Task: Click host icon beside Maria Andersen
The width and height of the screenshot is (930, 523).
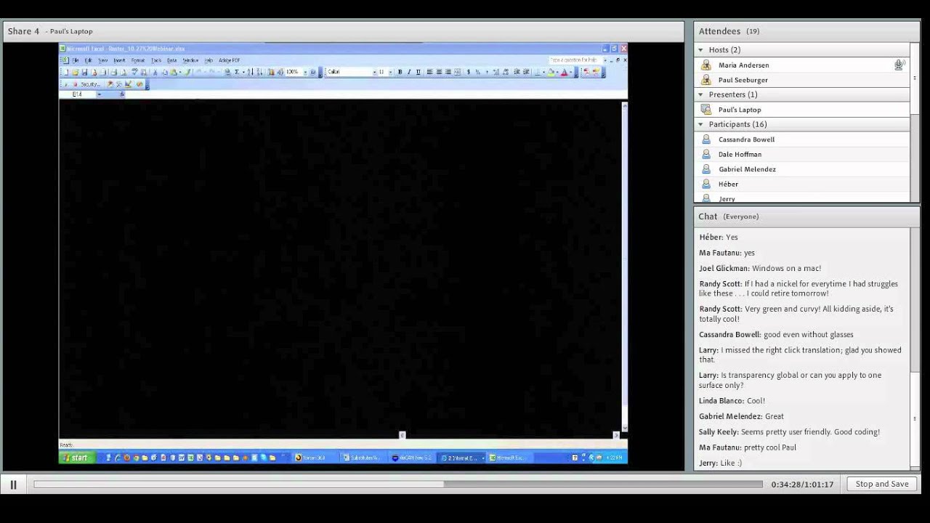Action: (x=705, y=65)
